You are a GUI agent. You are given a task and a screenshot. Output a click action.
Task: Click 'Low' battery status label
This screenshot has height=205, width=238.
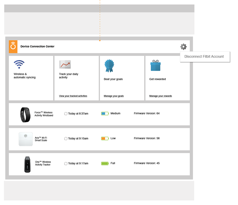coord(113,138)
